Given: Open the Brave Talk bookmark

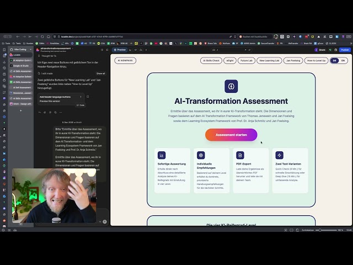Looking at the screenshot, I should (211, 43).
